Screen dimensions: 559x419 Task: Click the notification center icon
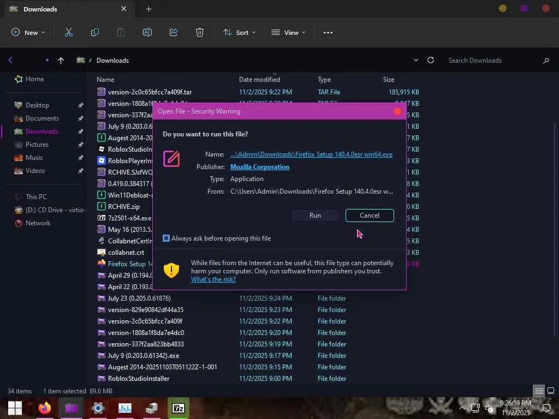coord(546,408)
